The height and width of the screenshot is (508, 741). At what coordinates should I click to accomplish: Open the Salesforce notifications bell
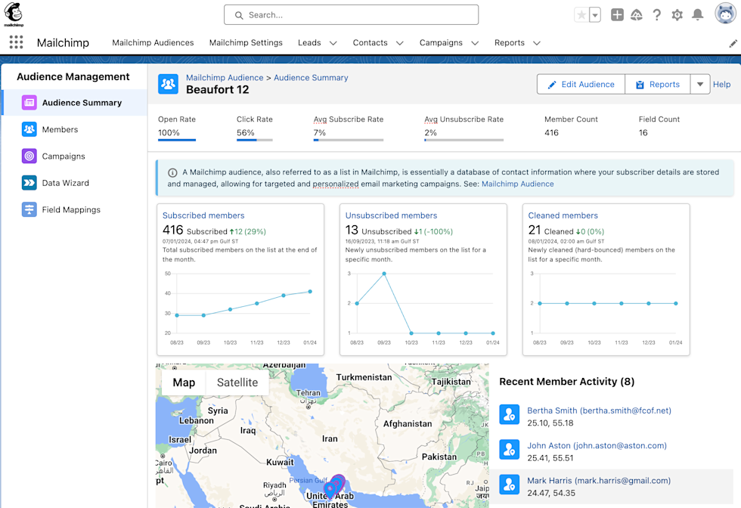click(698, 14)
